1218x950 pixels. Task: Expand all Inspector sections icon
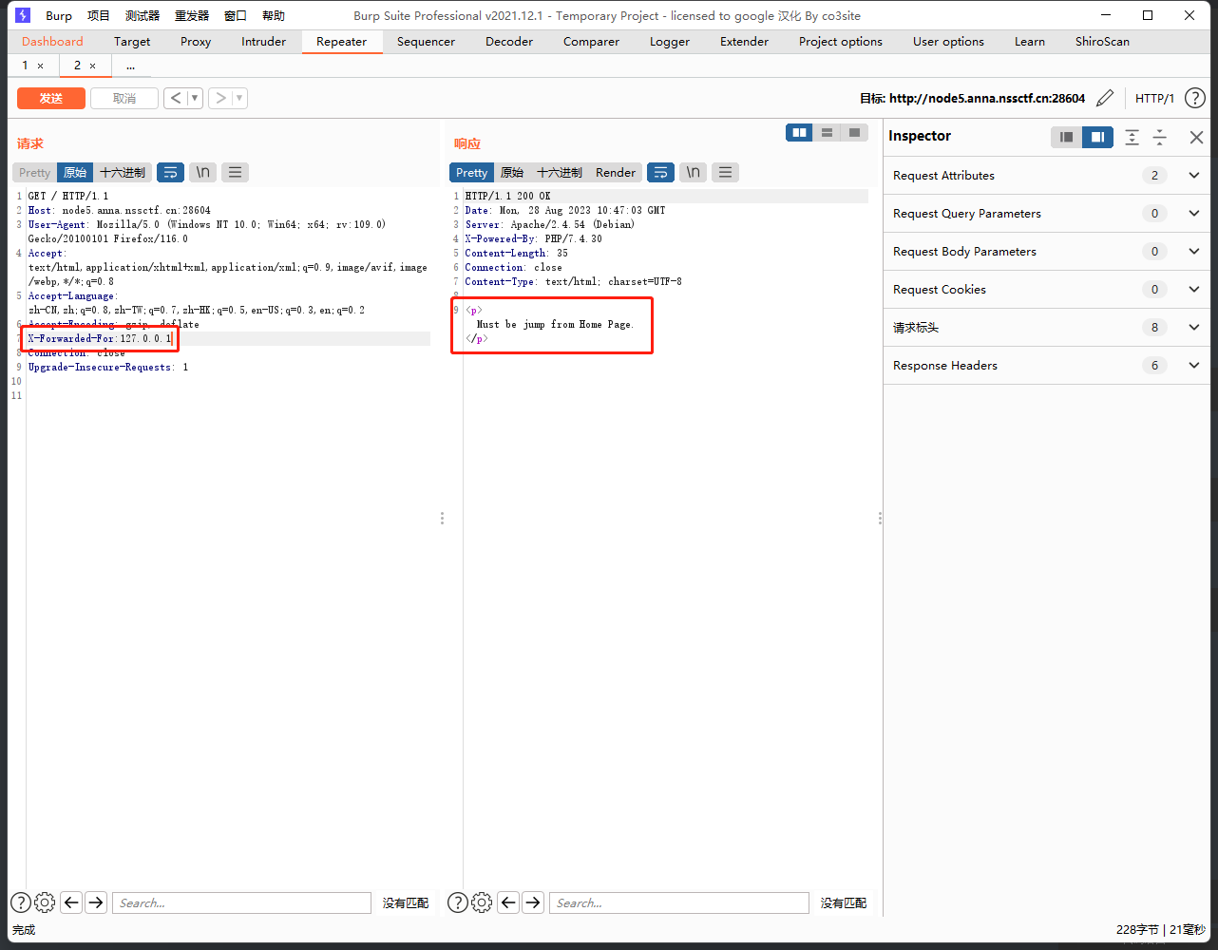pyautogui.click(x=1132, y=137)
